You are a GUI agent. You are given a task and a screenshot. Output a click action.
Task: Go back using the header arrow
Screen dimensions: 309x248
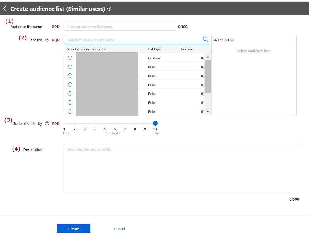click(x=5, y=8)
